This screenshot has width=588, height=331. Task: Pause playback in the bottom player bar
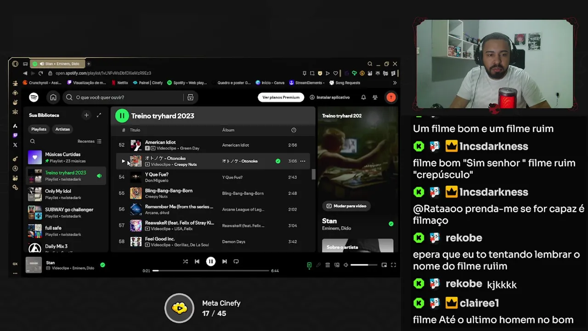211,262
